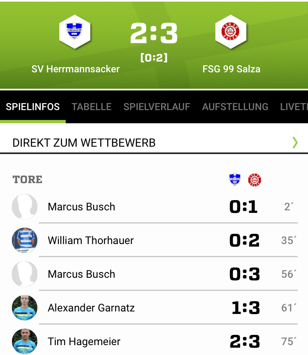Open William Thorhauer's profile photo
This screenshot has height=355, width=308.
tap(25, 240)
